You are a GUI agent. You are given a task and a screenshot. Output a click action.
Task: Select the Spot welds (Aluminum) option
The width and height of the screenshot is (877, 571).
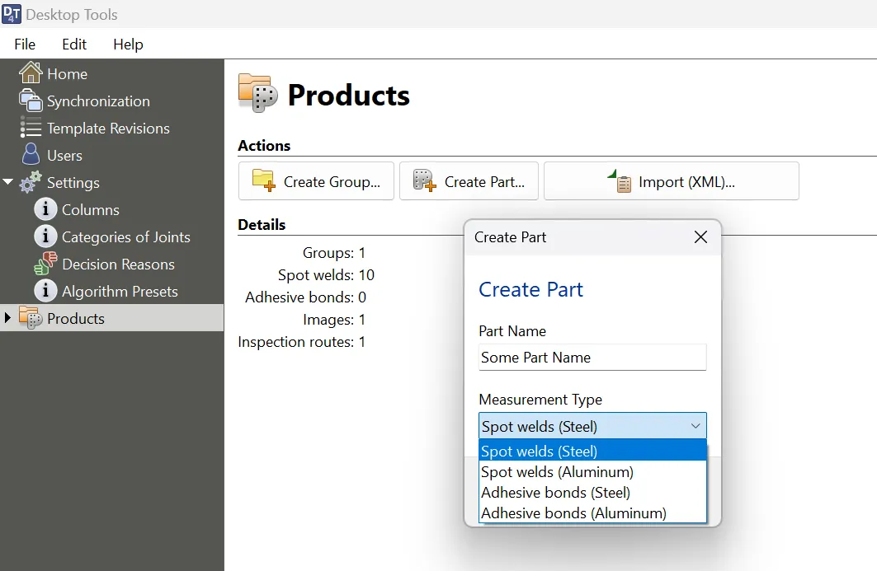click(557, 472)
